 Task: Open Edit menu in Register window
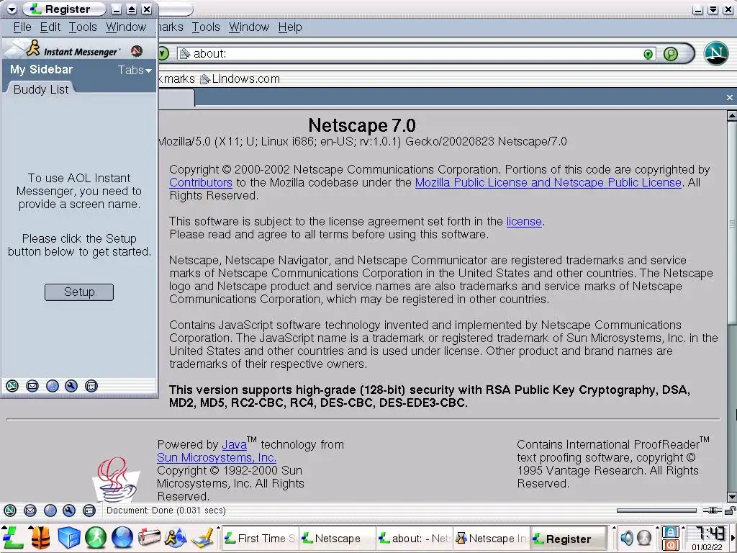coord(50,27)
